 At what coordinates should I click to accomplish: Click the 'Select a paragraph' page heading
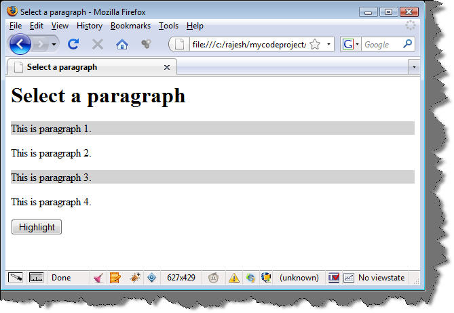pos(98,96)
